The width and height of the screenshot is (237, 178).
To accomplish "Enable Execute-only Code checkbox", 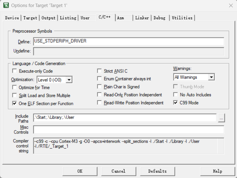I will 15,71.
